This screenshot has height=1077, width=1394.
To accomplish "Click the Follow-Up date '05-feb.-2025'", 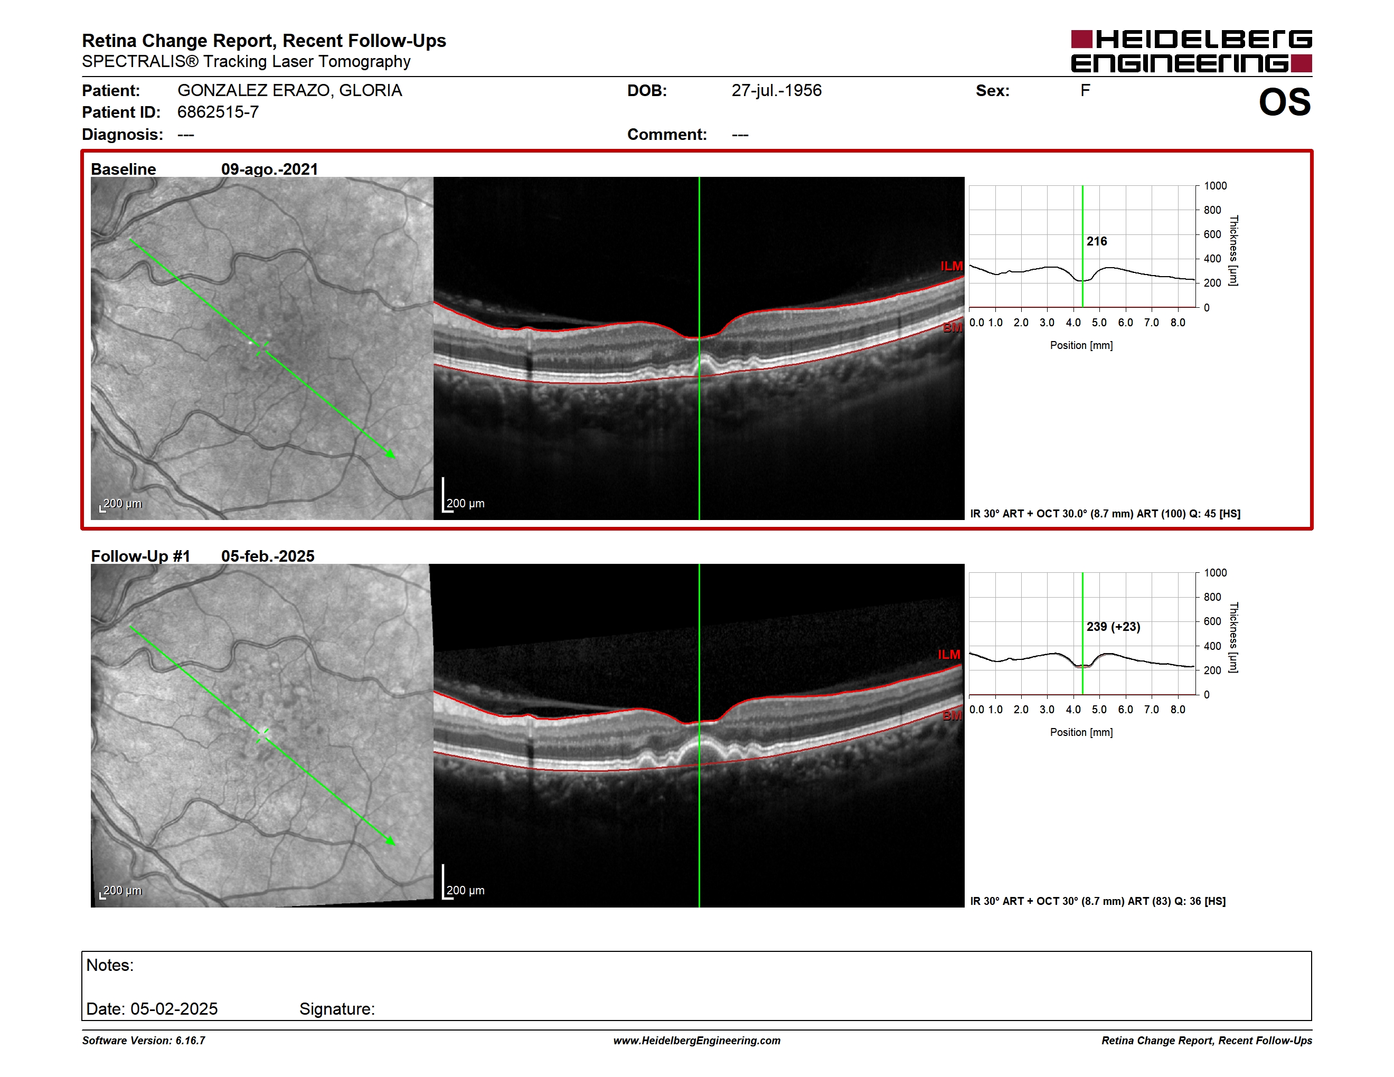I will (268, 556).
